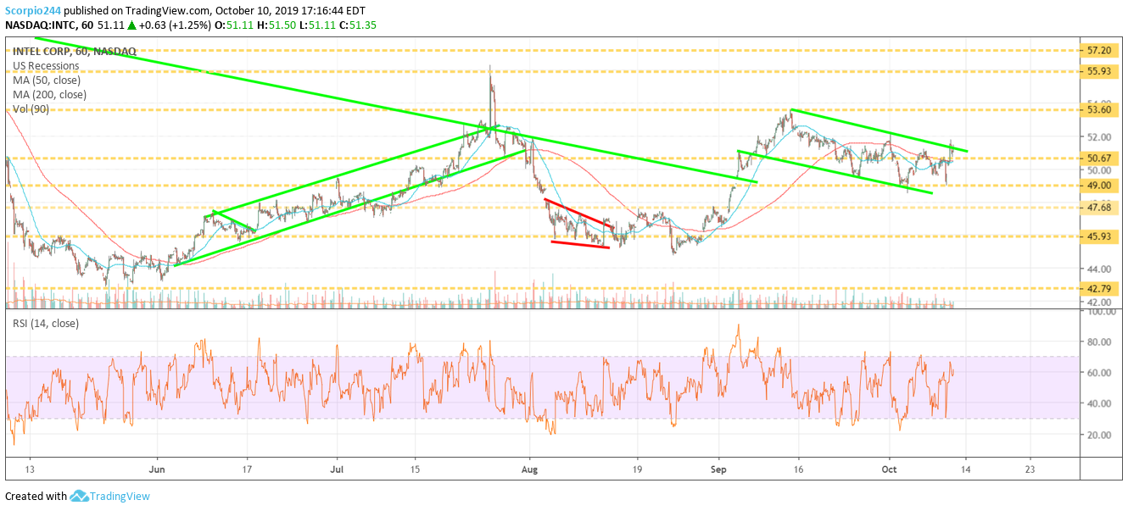Image resolution: width=1128 pixels, height=511 pixels.
Task: Select the C:51.35 close price value
Action: click(359, 25)
